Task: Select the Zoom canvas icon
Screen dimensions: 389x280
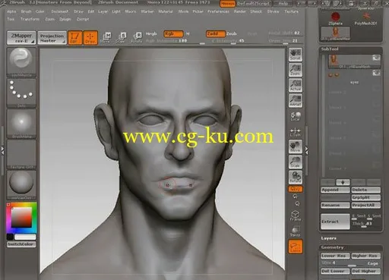Action: pos(296,70)
